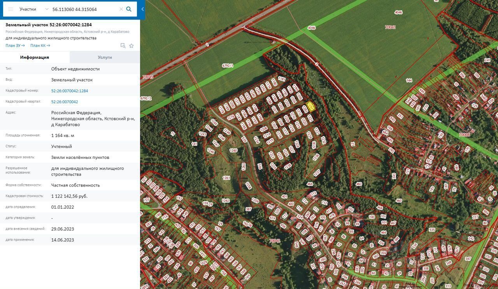Click the find-object-on-map icon beside star

pos(123,46)
